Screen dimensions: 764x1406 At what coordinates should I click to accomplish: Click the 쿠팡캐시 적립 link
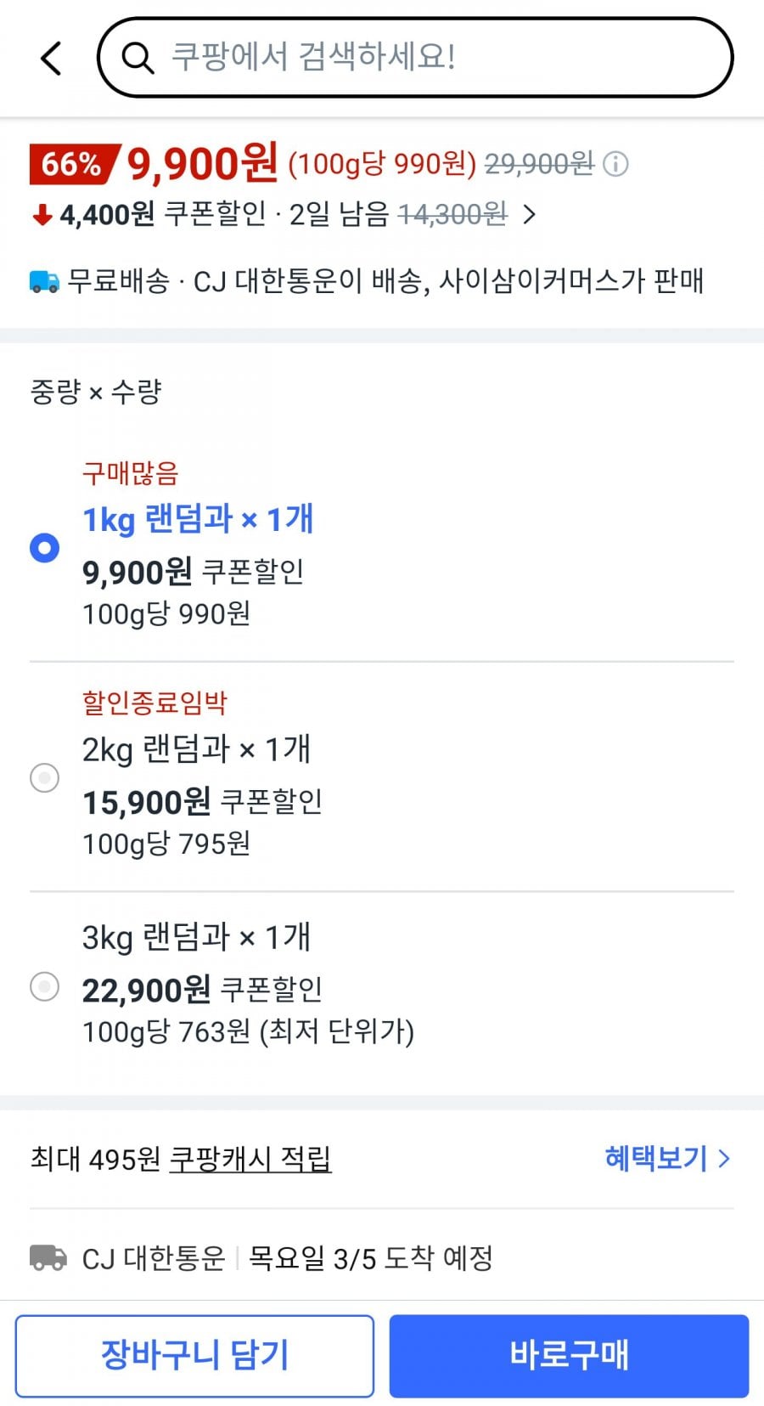click(250, 1159)
